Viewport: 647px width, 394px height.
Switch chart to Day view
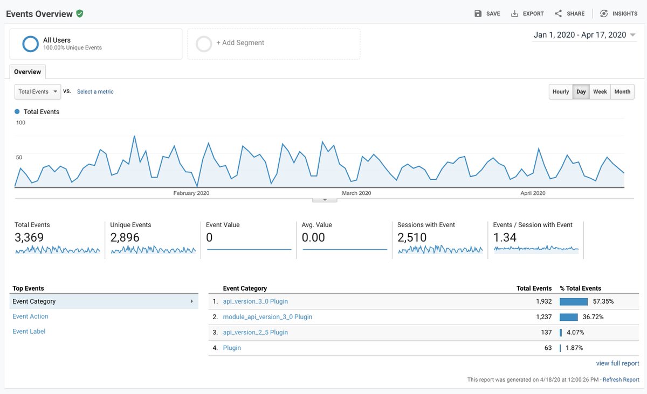pyautogui.click(x=581, y=92)
